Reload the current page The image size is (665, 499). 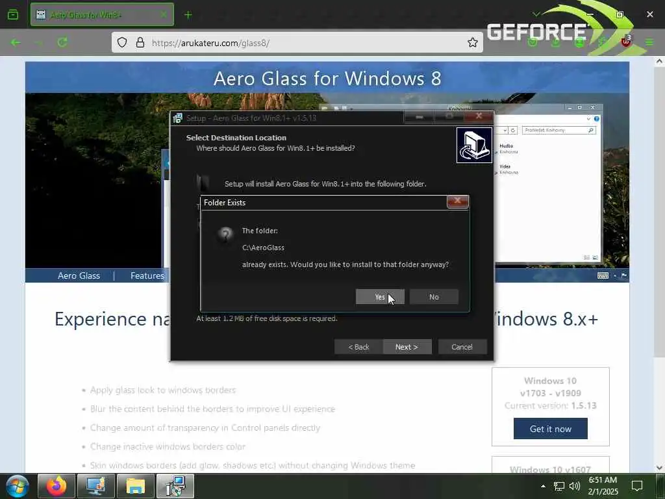62,42
